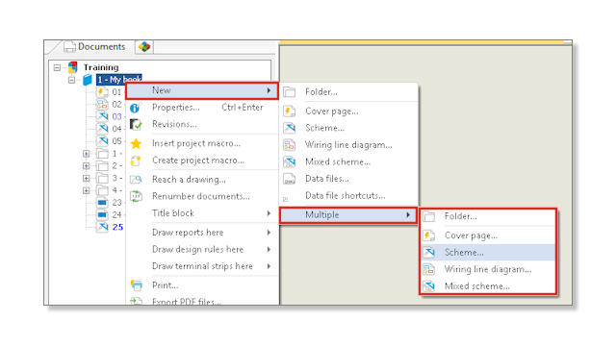The width and height of the screenshot is (616, 346).
Task: Collapse the 1 - My book node
Action: click(x=71, y=80)
